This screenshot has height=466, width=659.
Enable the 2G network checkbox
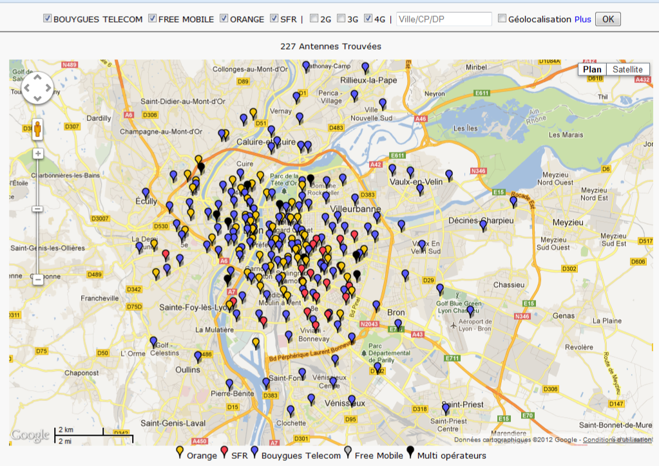(314, 18)
